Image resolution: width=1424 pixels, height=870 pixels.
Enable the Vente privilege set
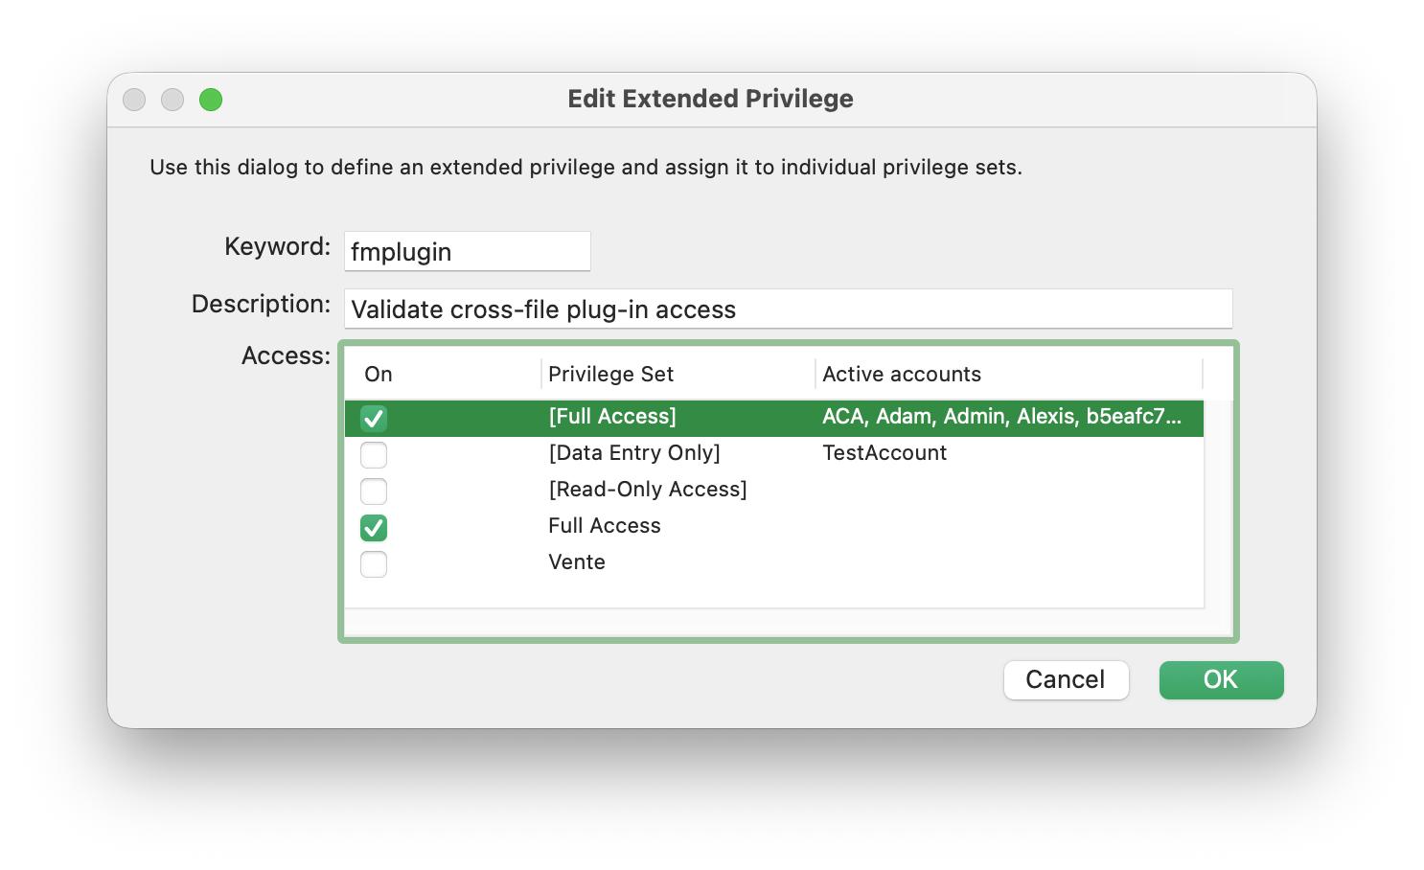374,563
